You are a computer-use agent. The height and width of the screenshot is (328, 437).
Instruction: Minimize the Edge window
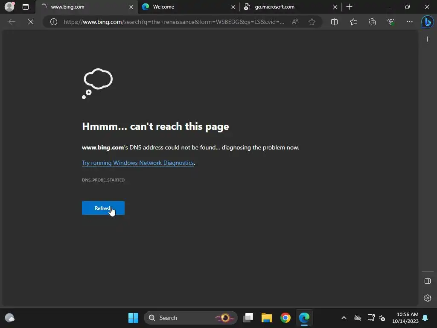click(x=388, y=7)
